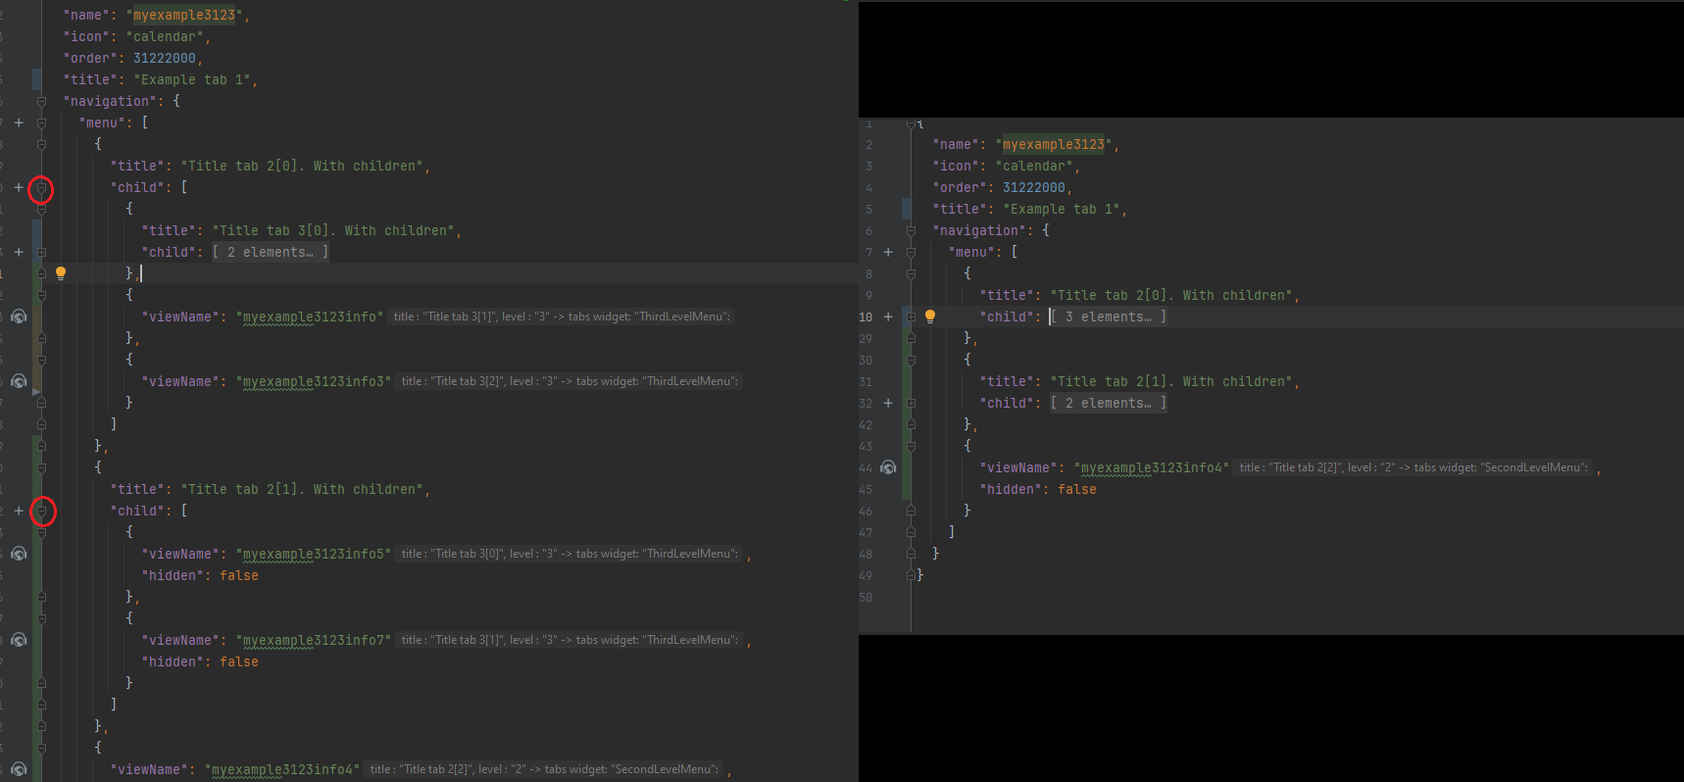
Task: Expand folded child on line 10 via gutter marker
Action: coord(911,317)
